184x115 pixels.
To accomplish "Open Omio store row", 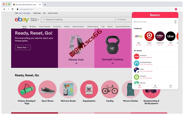I will click(155, 70).
